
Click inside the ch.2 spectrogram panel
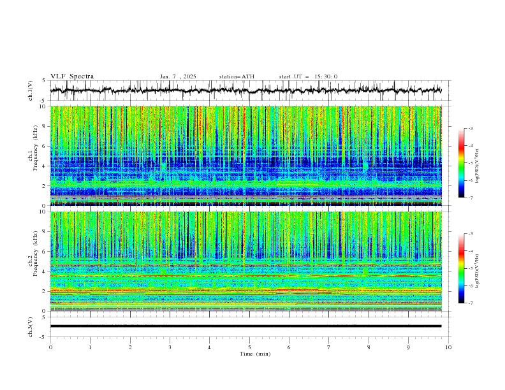pyautogui.click(x=245, y=261)
